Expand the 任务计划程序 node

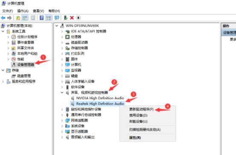(x=8, y=37)
